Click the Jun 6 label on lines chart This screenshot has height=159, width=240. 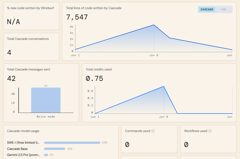154,55
